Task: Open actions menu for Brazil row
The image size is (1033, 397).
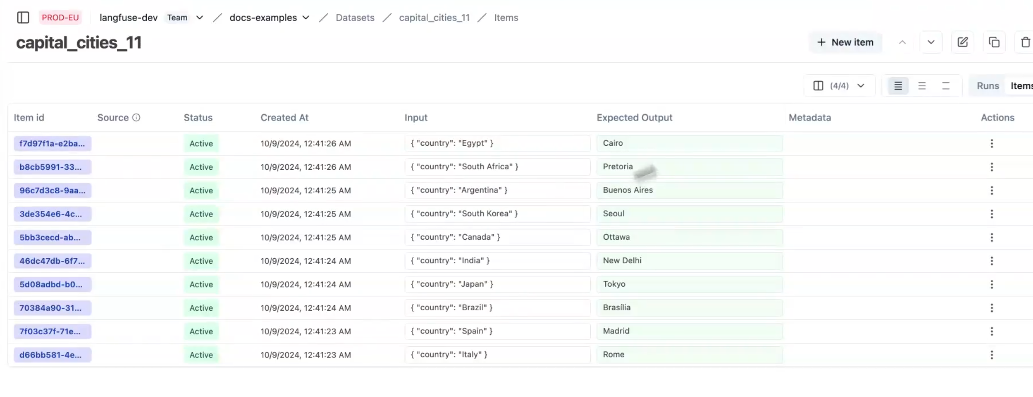Action: click(992, 308)
